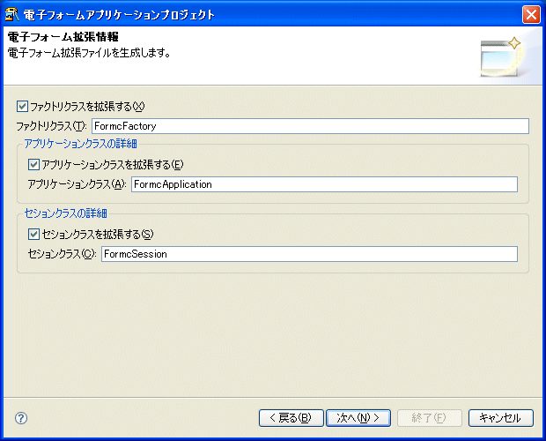This screenshot has height=441, width=546.
Task: Uncheck ファクトリクラスを拡張する checkbox
Action: tap(22, 107)
